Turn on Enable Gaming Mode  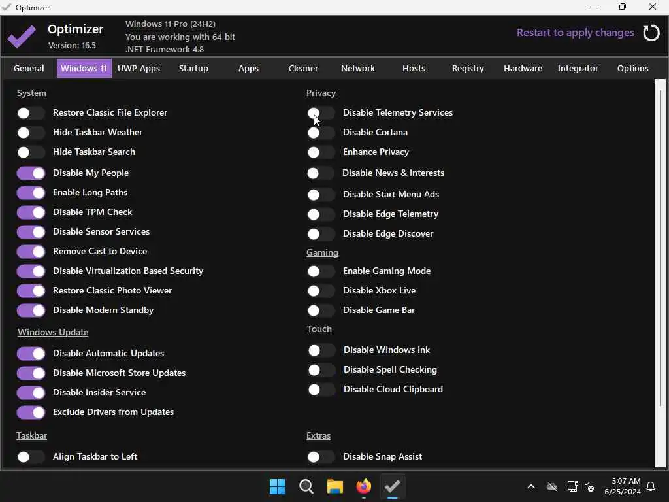pyautogui.click(x=321, y=271)
